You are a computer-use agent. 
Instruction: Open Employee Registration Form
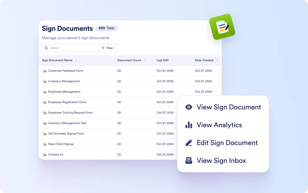(x=67, y=102)
